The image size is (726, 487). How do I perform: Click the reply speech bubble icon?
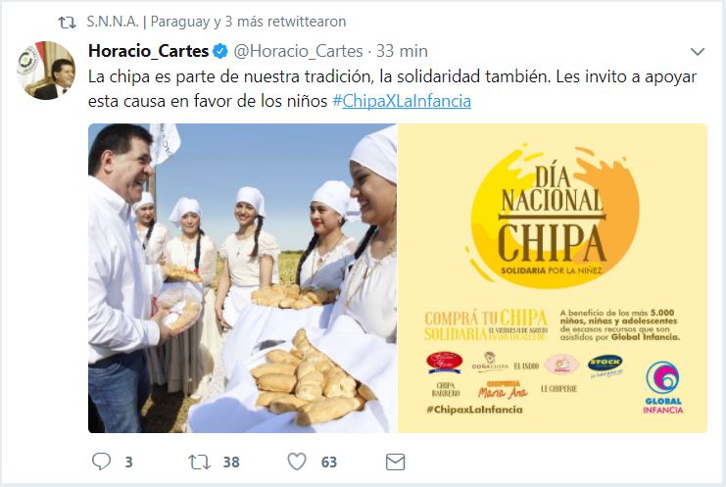point(101,462)
